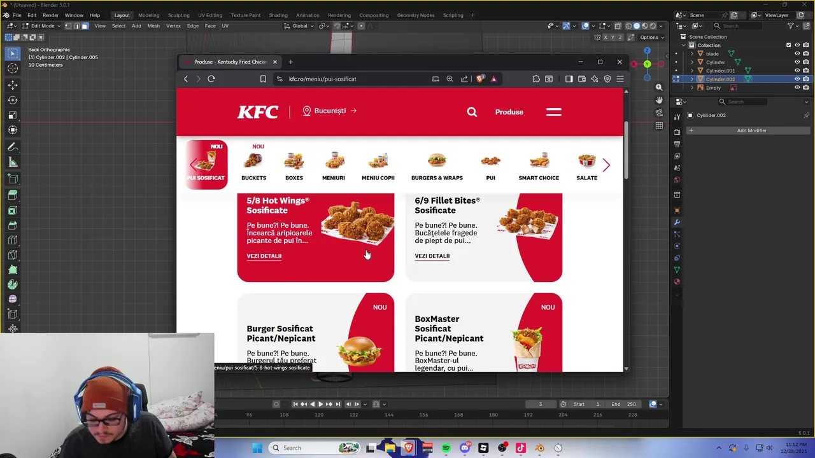Screen dimensions: 815x458
Task: Click the next arrow on KFC category carousel
Action: (606, 165)
